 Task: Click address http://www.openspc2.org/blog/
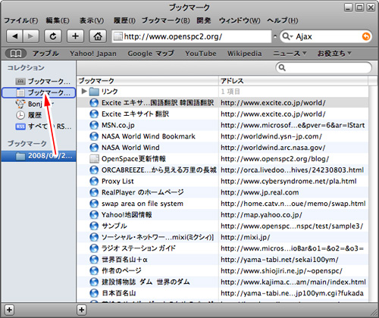274,159
